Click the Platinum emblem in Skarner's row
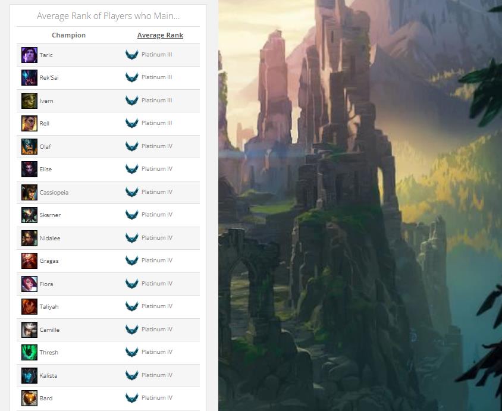 tap(131, 215)
